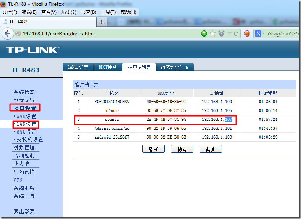Open the Google search engine selector
301x219 pixels.
tap(260, 34)
